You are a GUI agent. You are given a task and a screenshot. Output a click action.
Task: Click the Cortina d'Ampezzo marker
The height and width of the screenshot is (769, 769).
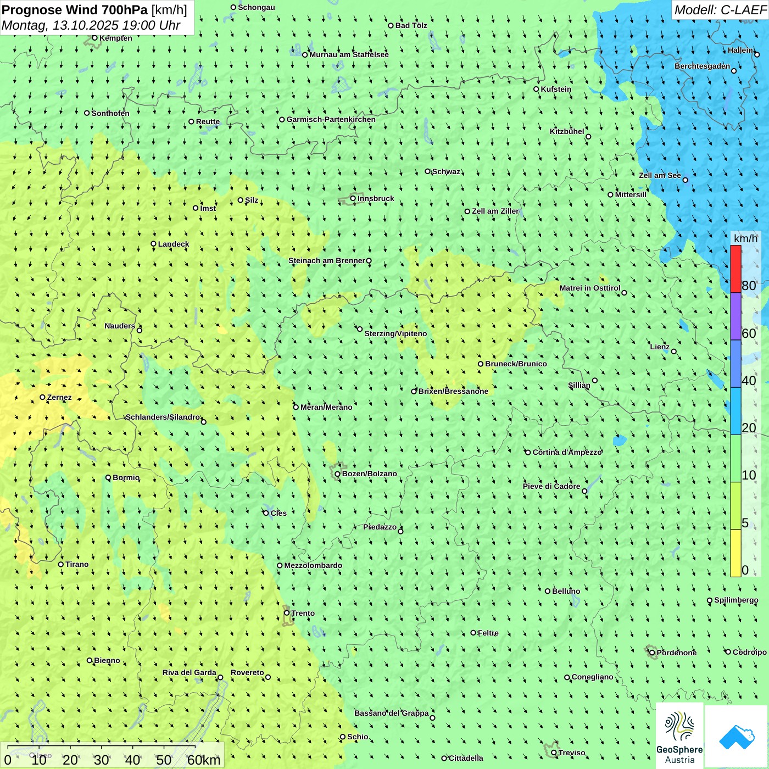(x=528, y=453)
